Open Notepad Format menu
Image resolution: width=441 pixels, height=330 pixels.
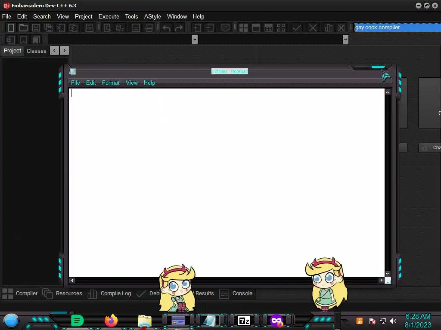click(111, 83)
